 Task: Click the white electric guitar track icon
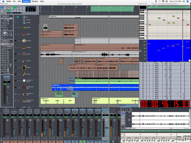pyautogui.click(x=24, y=94)
